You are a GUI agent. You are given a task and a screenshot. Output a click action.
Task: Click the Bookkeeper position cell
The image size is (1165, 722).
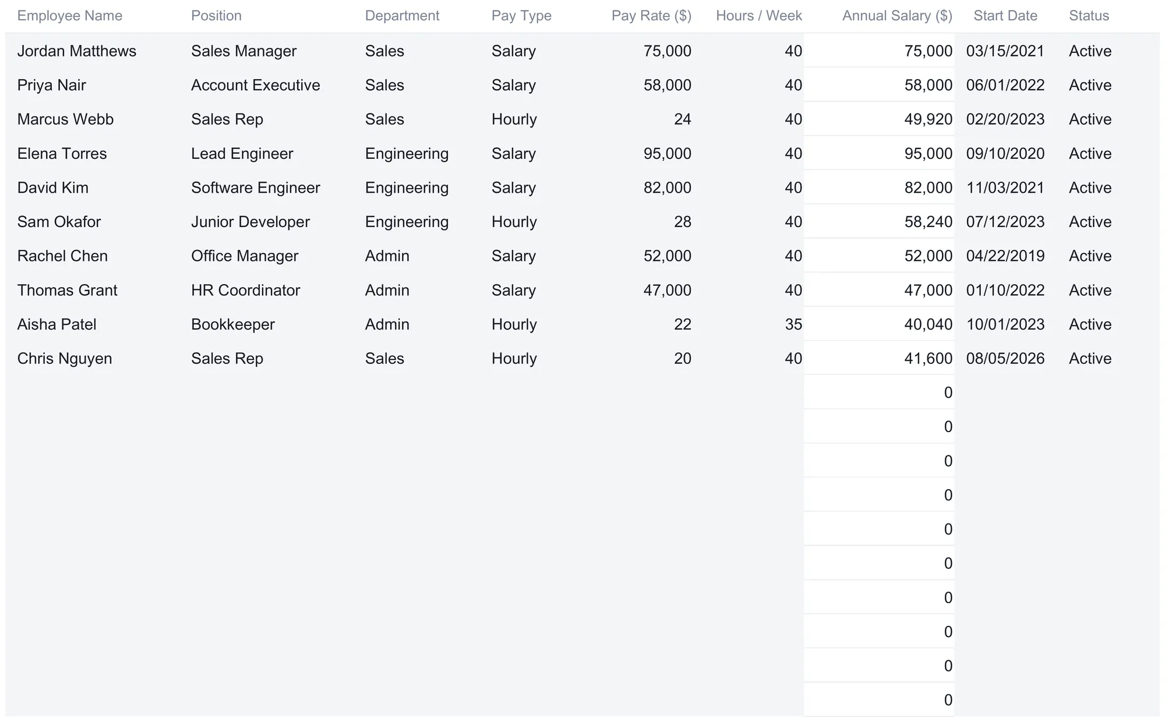click(x=233, y=324)
